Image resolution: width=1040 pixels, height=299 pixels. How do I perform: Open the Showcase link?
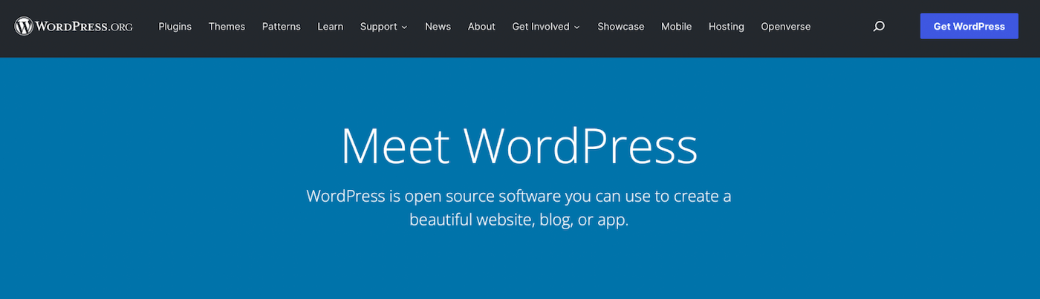point(621,26)
